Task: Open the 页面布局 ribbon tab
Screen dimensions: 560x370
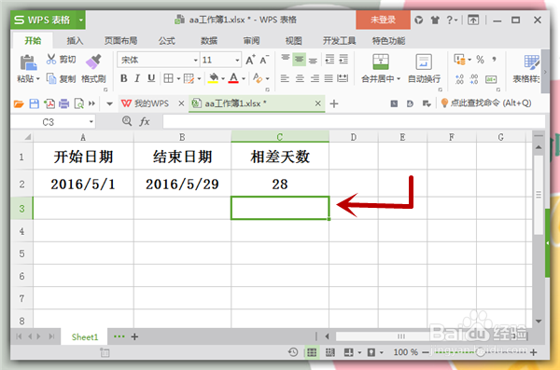Action: pos(120,41)
